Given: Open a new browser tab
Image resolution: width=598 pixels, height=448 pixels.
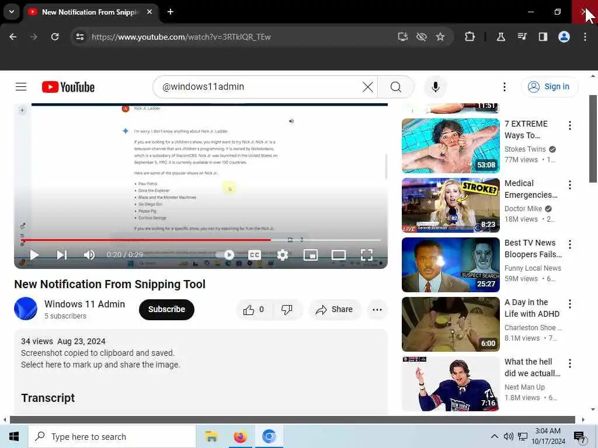Looking at the screenshot, I should [171, 12].
